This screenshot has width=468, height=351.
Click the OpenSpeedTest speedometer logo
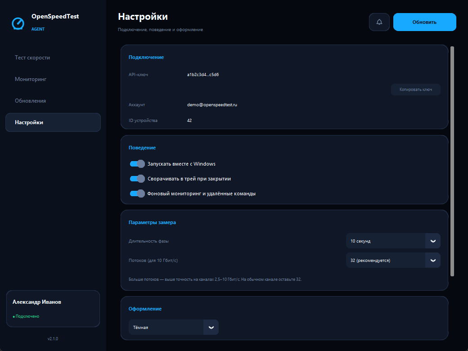click(x=18, y=23)
